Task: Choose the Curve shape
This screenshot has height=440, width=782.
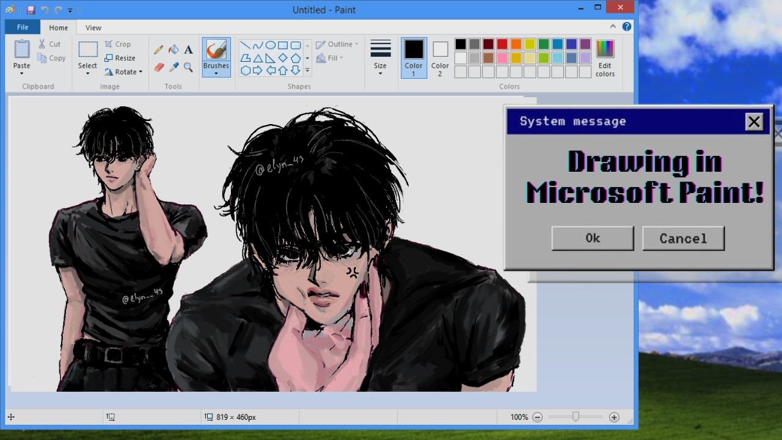Action: coord(258,45)
